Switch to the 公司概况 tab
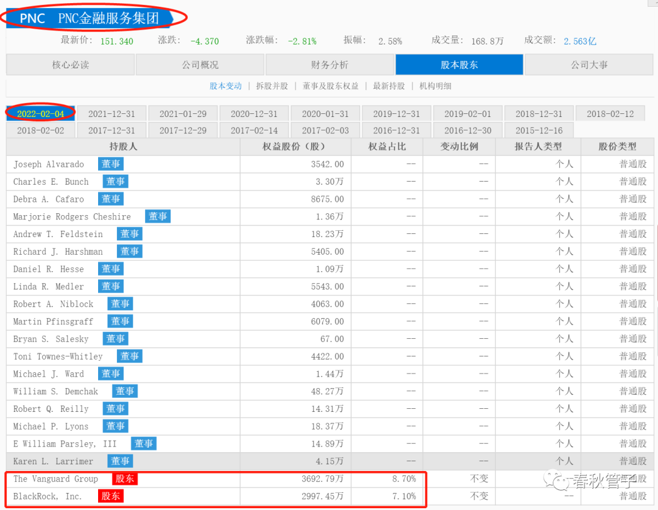Screen dimensions: 658x510 pos(200,65)
